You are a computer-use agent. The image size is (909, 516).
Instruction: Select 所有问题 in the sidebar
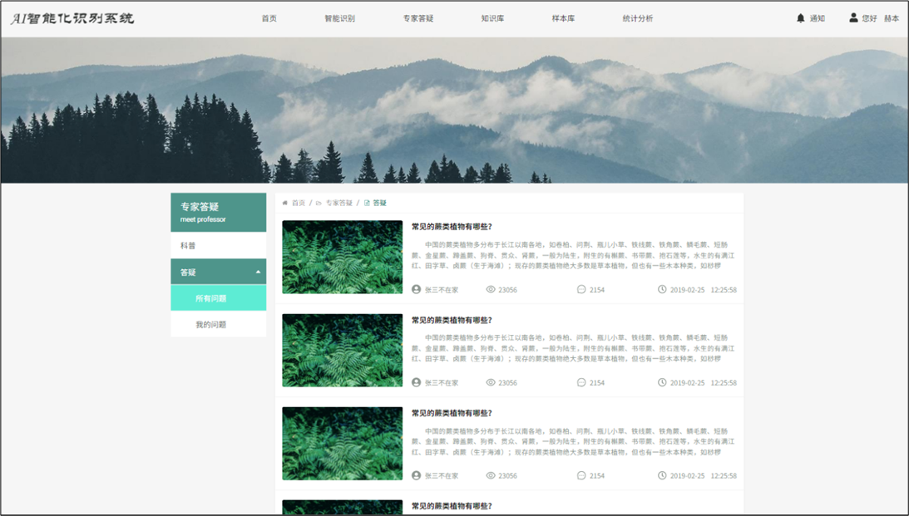point(211,298)
